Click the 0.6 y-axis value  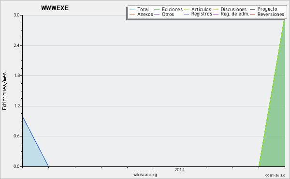click(16, 136)
